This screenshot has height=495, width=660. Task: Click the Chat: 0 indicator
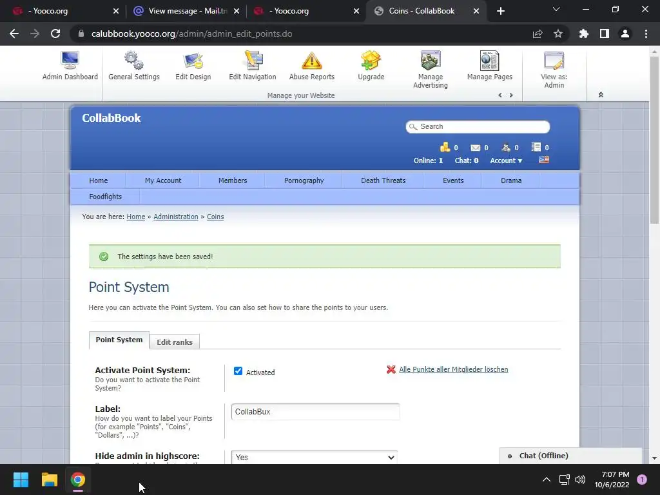coord(467,160)
